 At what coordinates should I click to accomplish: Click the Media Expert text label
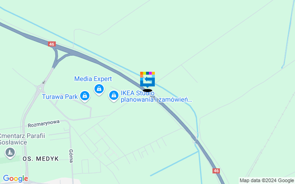click(93, 79)
